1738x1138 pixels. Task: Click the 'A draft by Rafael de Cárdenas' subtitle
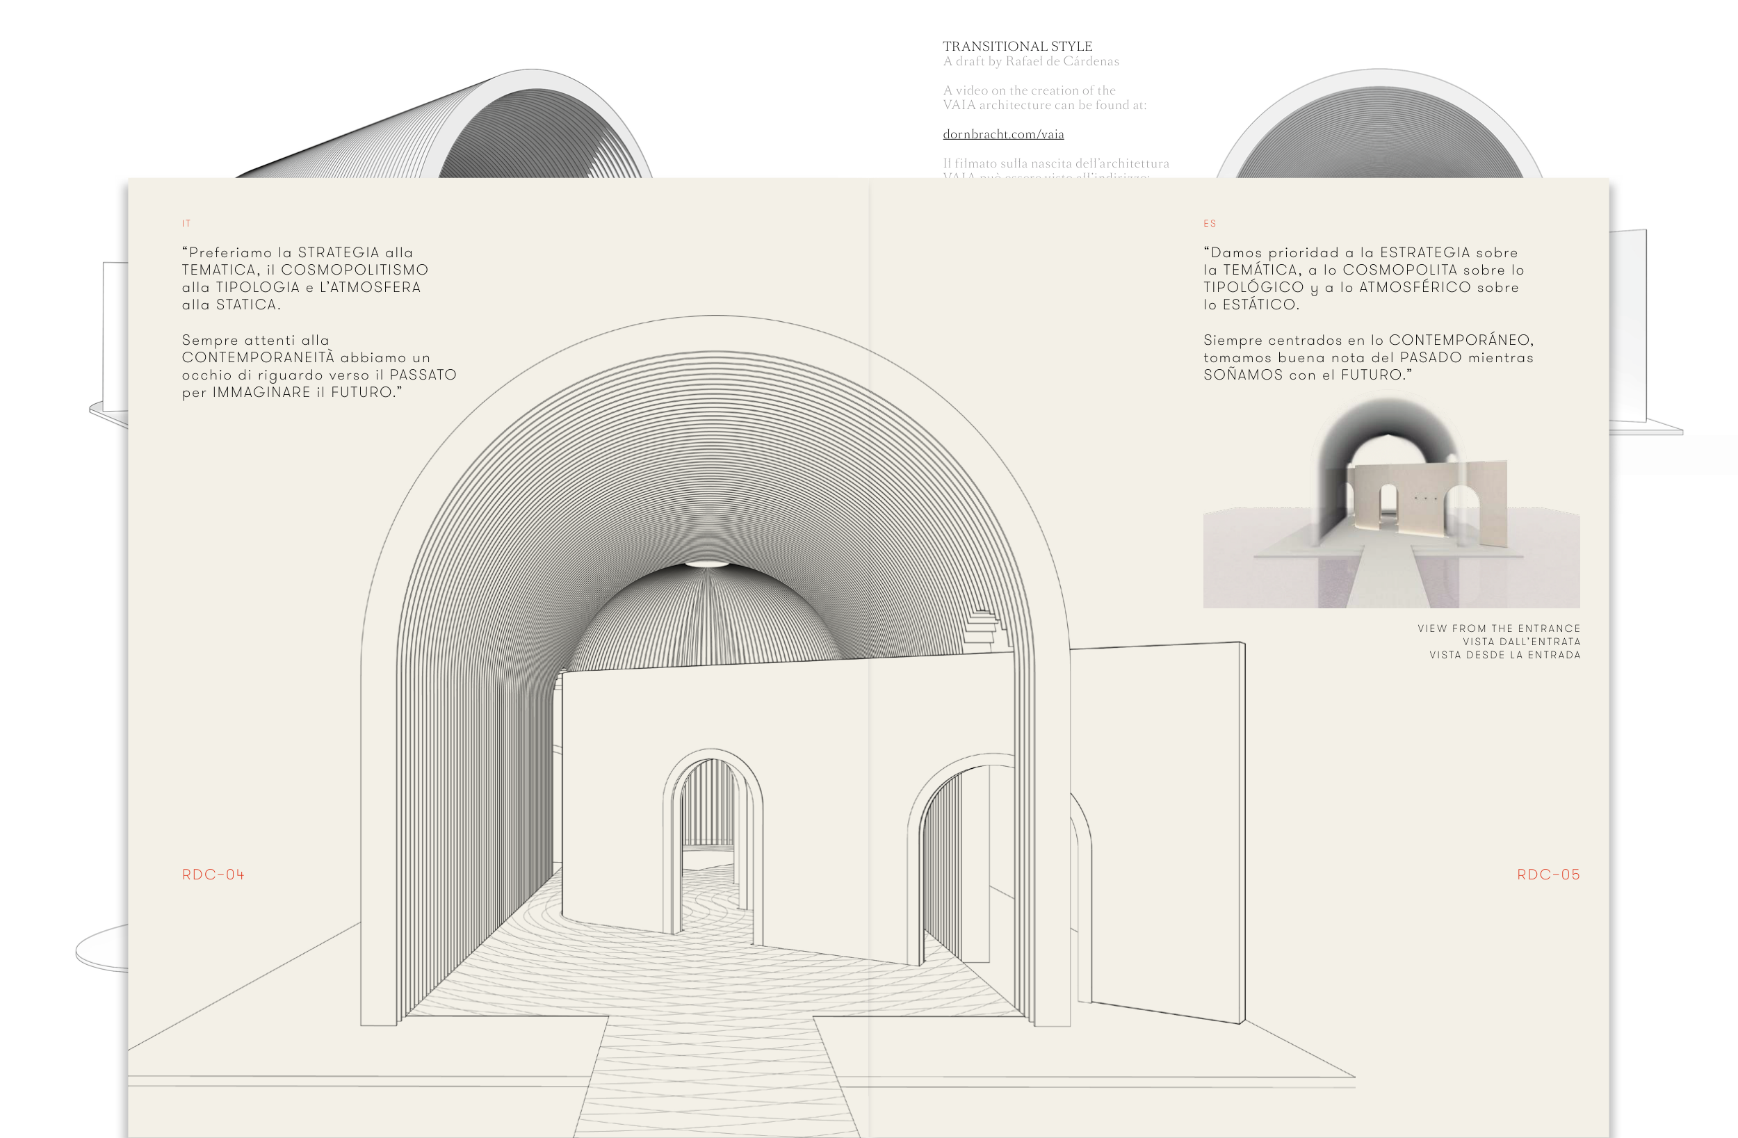(x=1030, y=61)
